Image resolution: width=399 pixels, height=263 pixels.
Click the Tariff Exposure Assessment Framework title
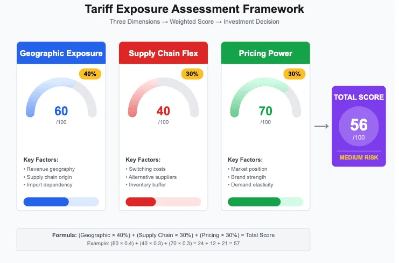[194, 10]
